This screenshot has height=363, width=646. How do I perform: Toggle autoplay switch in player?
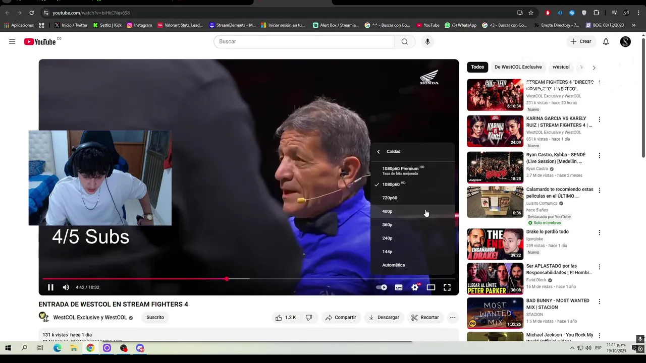point(382,287)
